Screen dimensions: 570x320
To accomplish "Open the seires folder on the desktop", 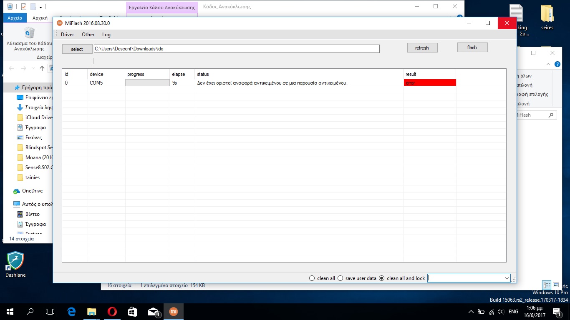I will point(547,17).
